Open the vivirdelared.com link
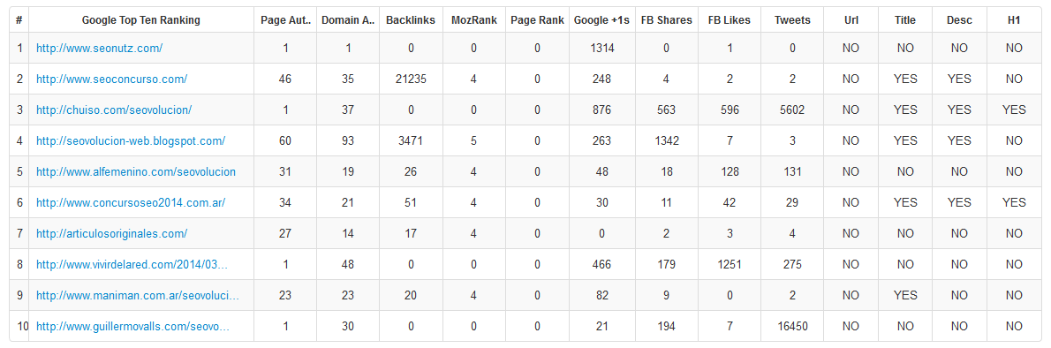This screenshot has height=348, width=1051. click(132, 264)
